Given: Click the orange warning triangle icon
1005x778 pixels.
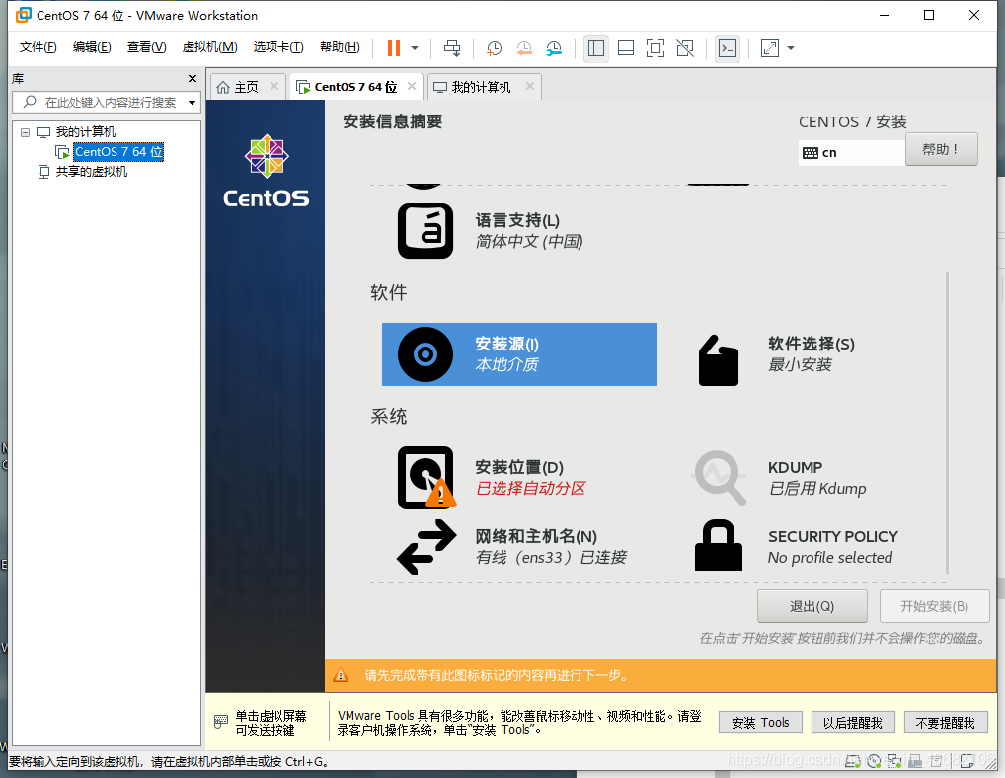Looking at the screenshot, I should click(341, 675).
